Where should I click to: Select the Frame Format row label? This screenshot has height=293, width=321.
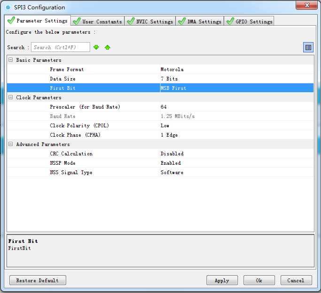[x=67, y=69]
